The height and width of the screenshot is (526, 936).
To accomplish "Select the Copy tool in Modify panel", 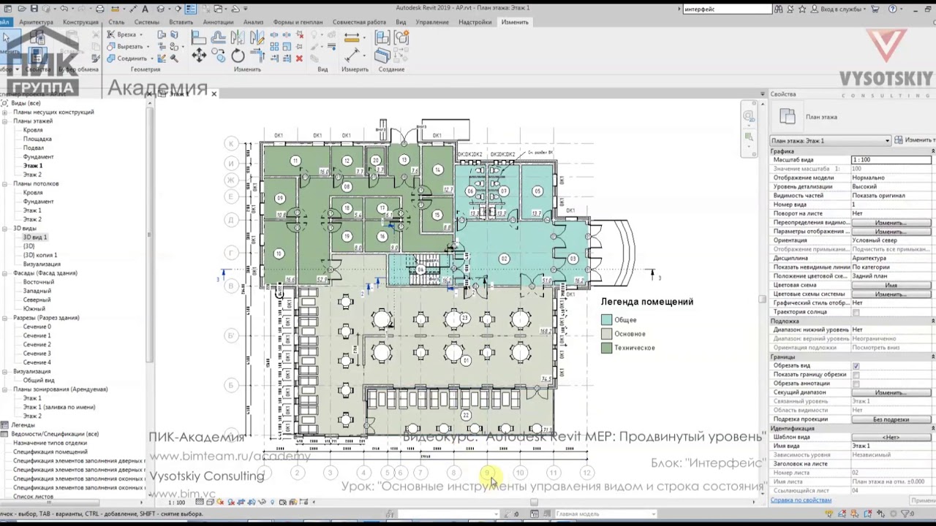I will point(219,56).
